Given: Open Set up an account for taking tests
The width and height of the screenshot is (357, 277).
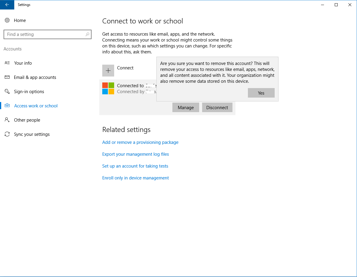Looking at the screenshot, I should [135, 166].
